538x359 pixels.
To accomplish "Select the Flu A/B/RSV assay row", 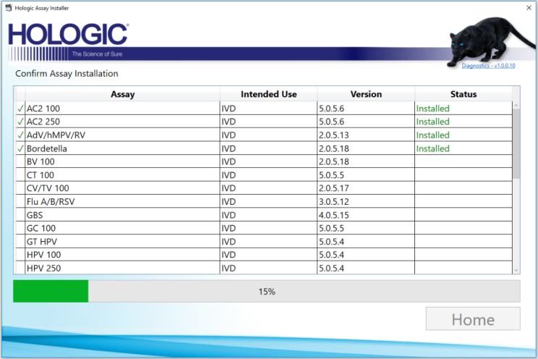I will click(116, 202).
